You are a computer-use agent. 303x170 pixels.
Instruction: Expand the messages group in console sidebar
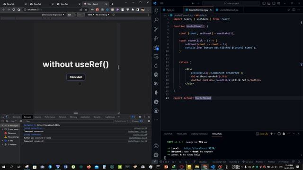click(2, 126)
